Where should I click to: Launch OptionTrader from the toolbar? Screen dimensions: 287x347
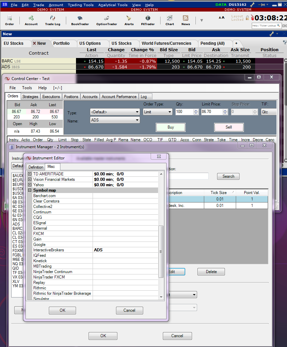click(107, 20)
